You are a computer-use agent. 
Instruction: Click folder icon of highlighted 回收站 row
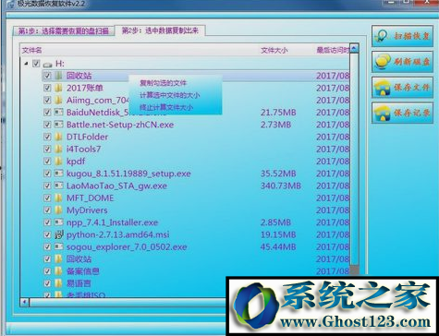(58, 76)
